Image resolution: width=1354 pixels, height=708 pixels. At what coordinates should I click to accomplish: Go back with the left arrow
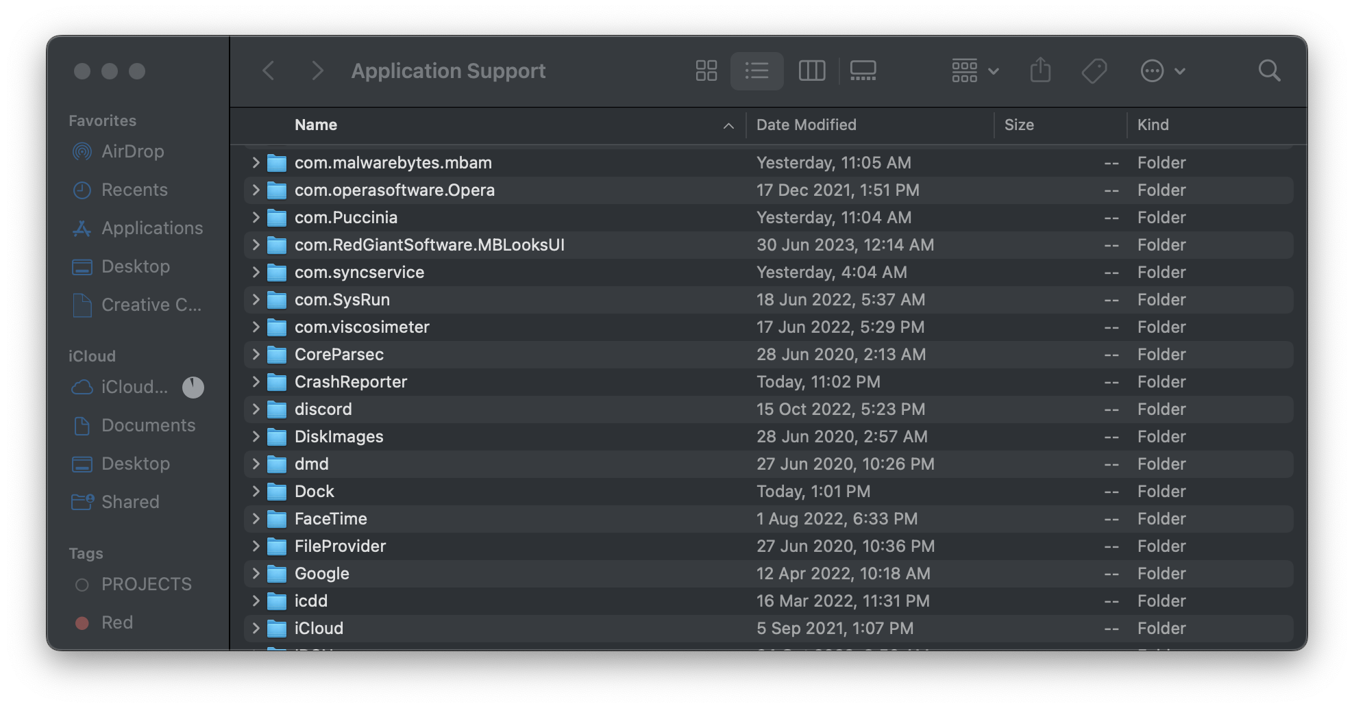click(x=269, y=71)
